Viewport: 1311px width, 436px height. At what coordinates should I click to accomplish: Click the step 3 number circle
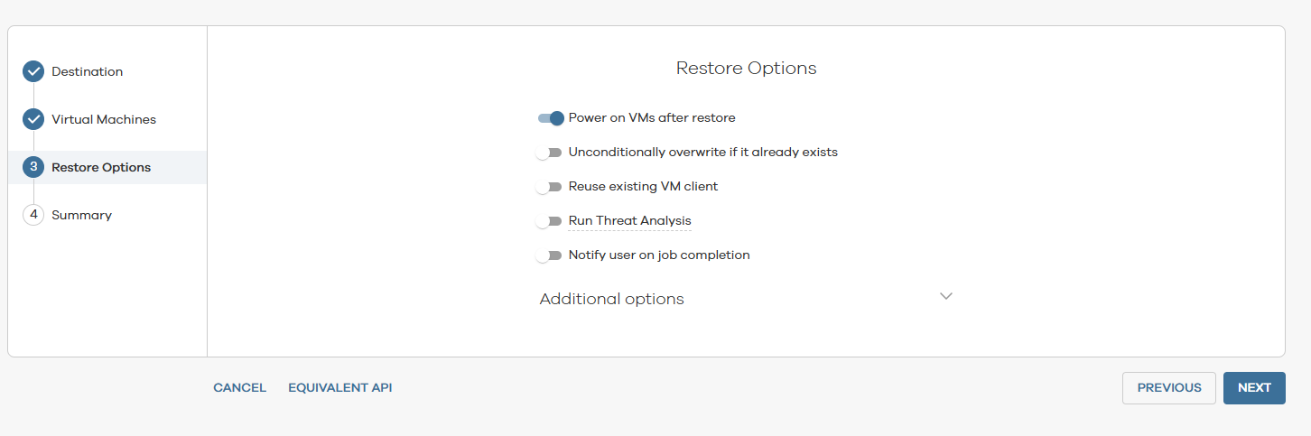(x=33, y=167)
